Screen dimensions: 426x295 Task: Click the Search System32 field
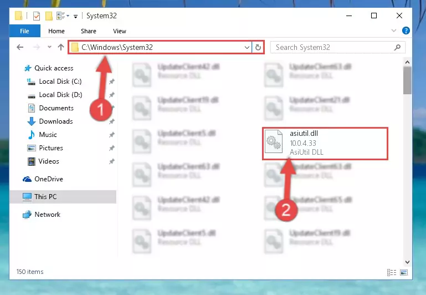click(338, 47)
